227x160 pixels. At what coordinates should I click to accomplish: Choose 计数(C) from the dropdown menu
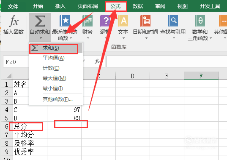click(x=56, y=68)
